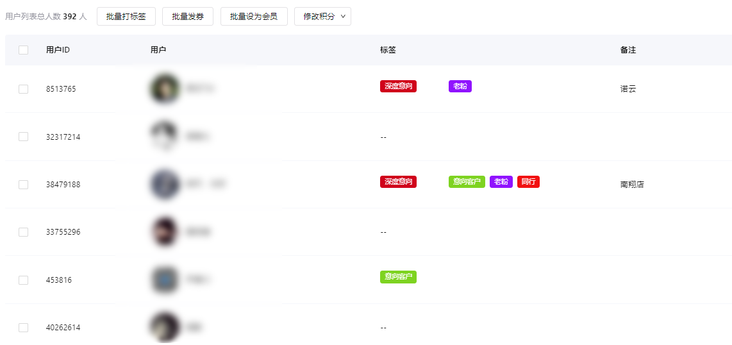Click the 诺云 remark for user 8513765
732x345 pixels.
click(628, 89)
